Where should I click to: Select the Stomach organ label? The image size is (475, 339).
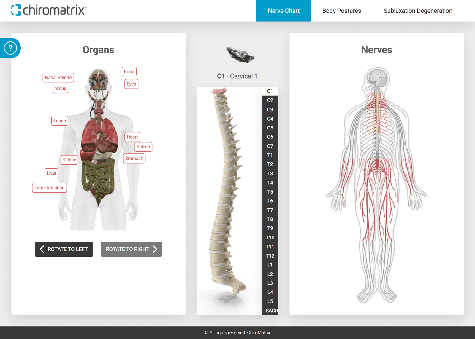pos(134,158)
